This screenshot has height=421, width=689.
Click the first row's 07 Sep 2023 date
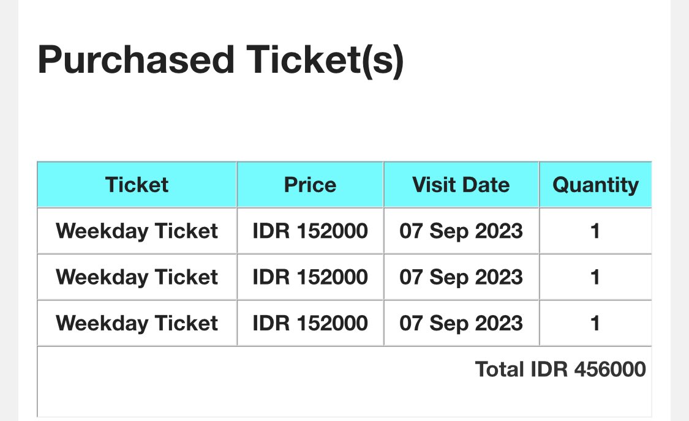pos(461,231)
